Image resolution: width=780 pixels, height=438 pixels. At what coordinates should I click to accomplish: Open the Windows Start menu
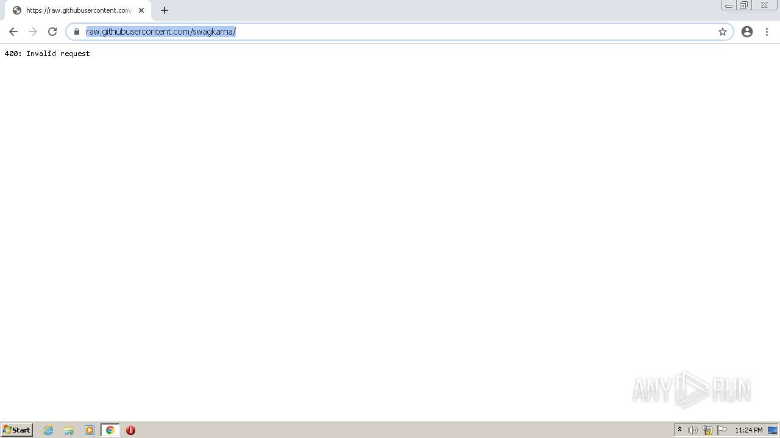(x=17, y=430)
